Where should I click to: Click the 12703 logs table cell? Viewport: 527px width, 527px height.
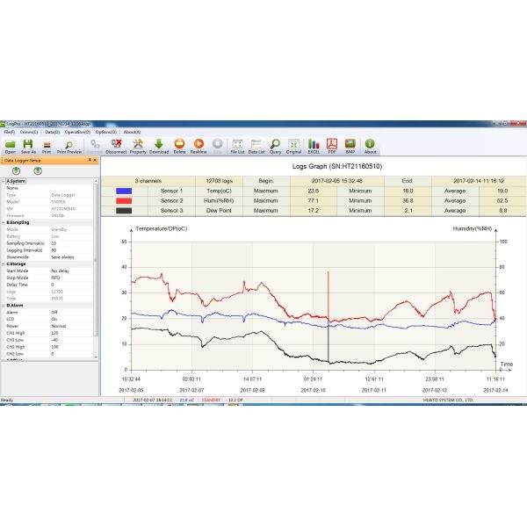coord(219,181)
